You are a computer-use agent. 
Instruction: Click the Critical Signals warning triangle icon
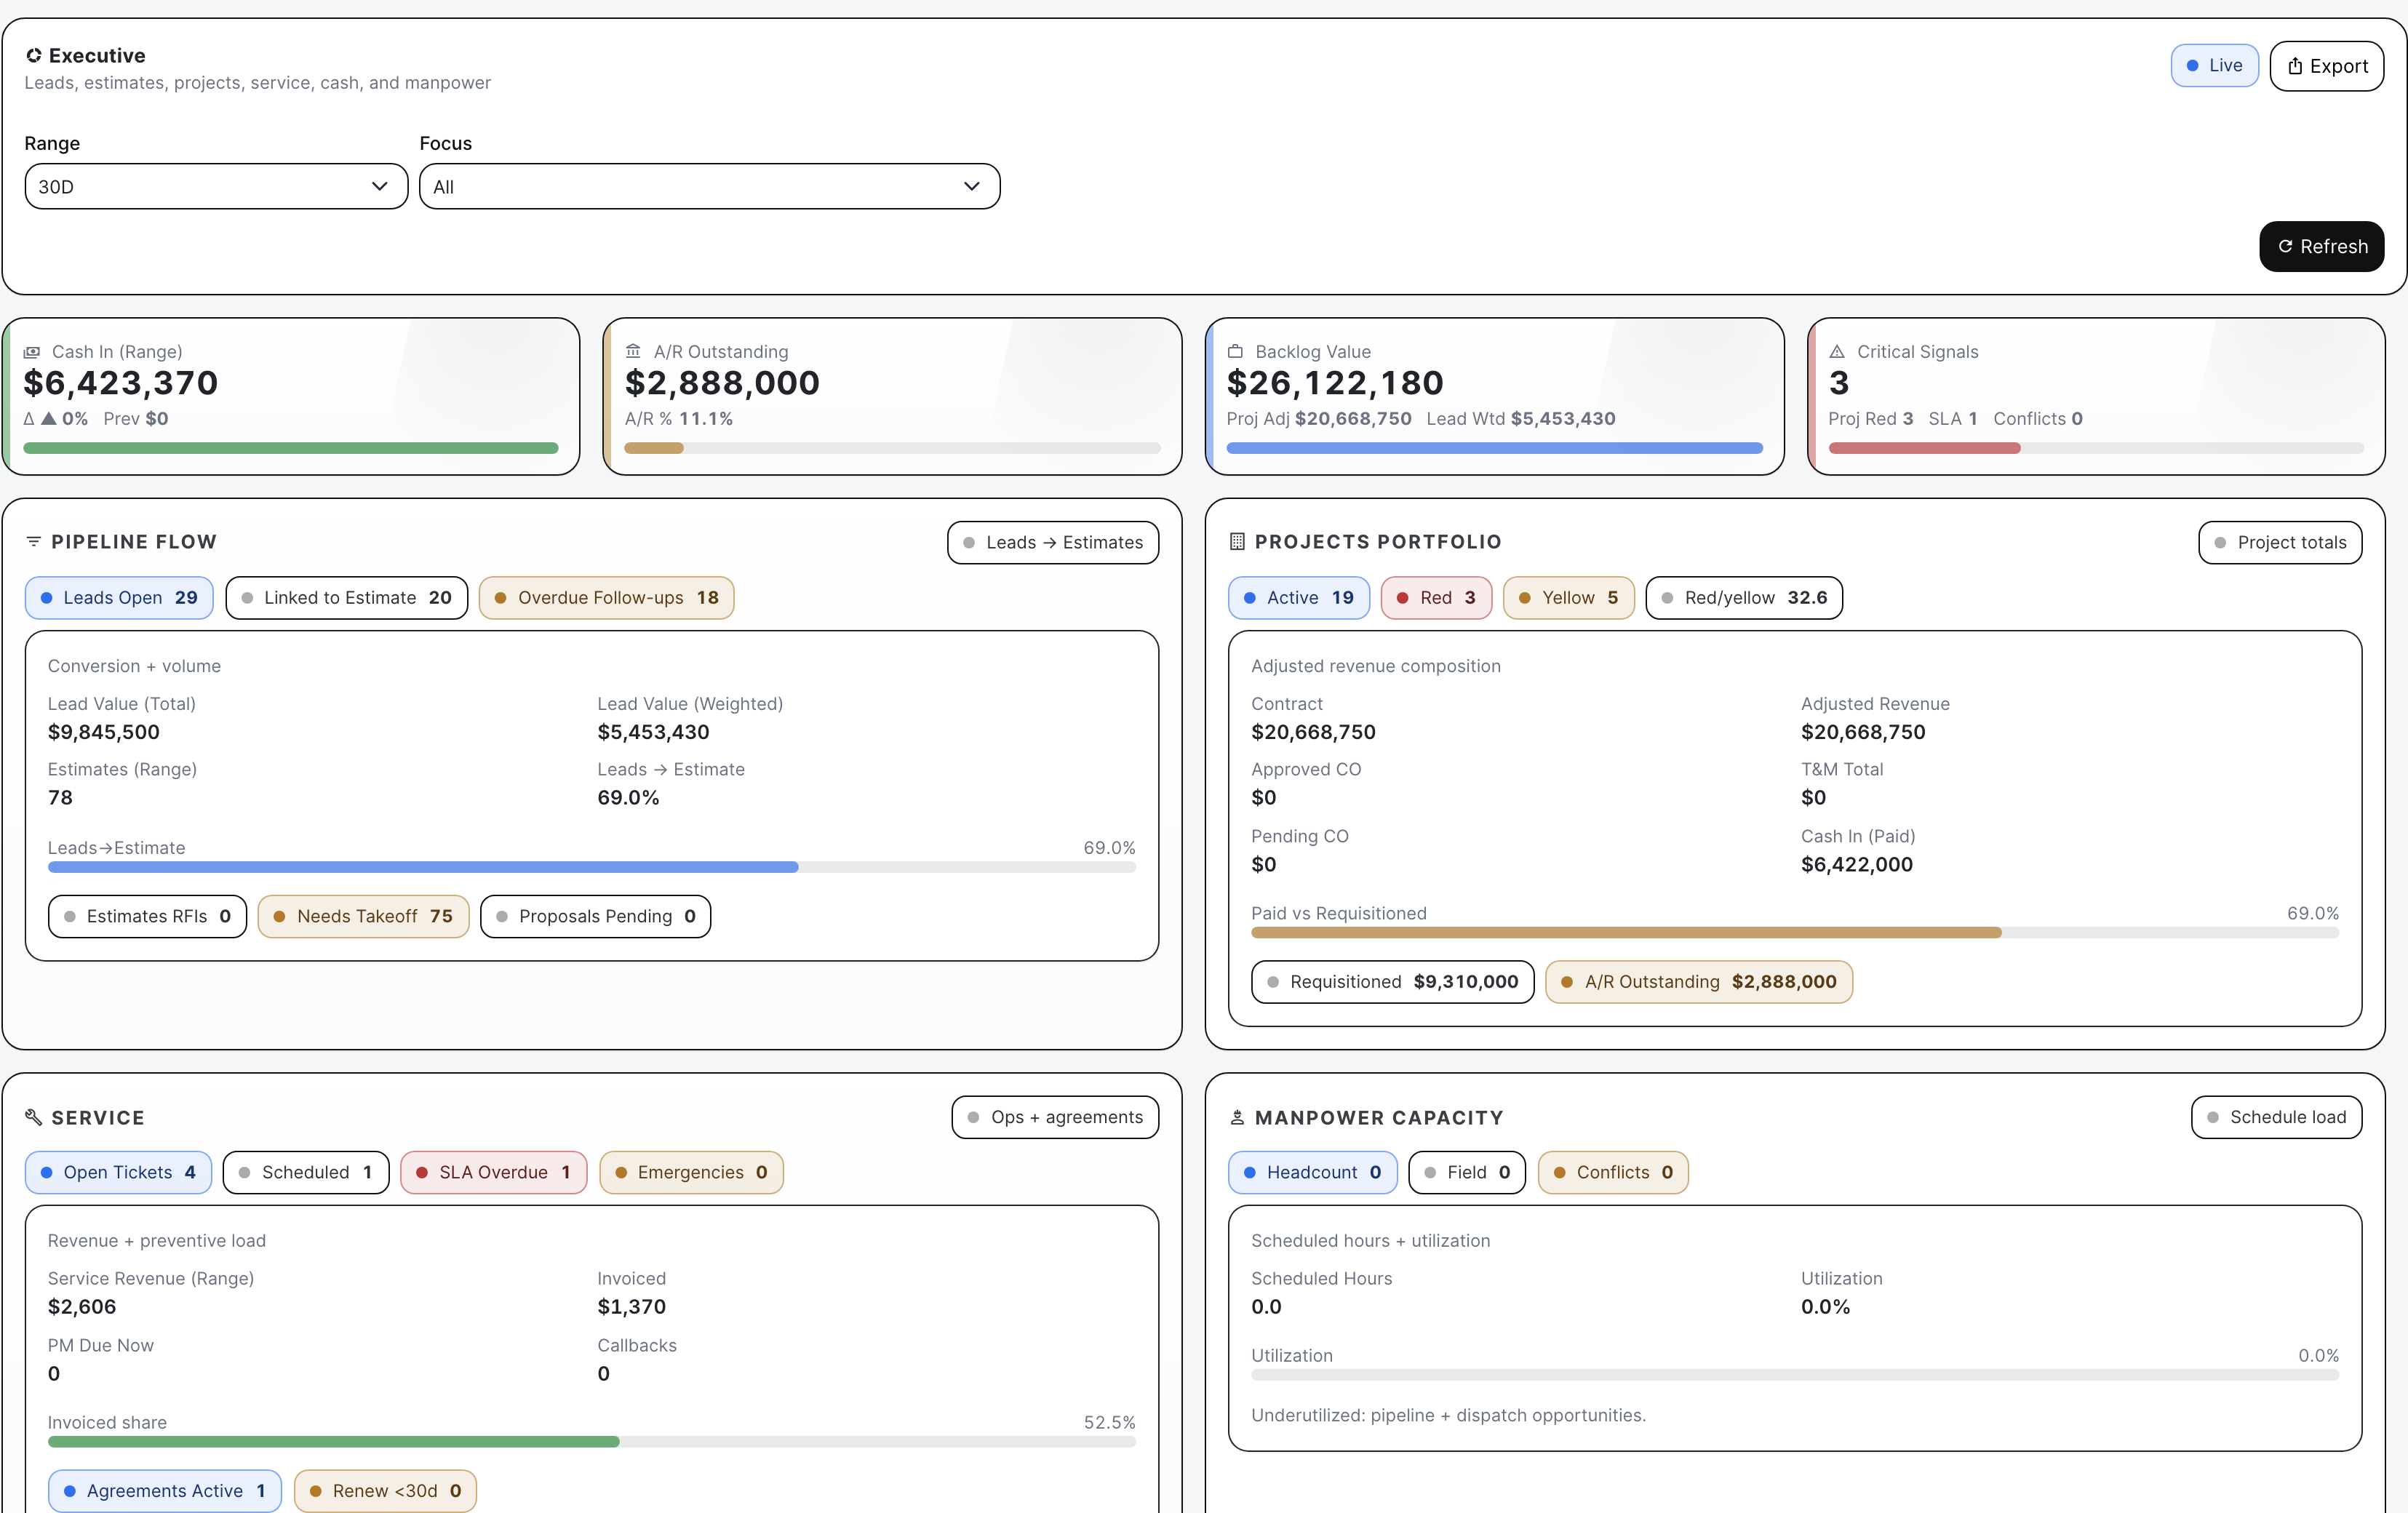click(1837, 351)
